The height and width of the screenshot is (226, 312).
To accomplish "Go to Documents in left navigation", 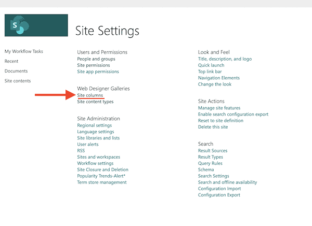I will click(16, 71).
